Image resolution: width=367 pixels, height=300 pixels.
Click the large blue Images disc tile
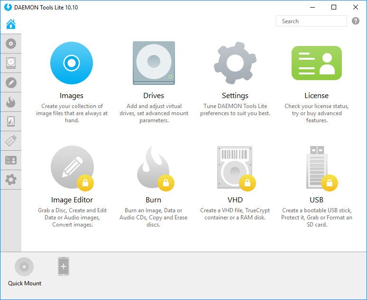tap(72, 63)
